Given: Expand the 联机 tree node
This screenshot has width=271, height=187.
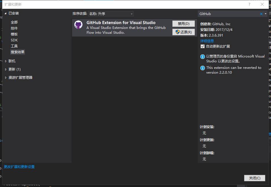Looking at the screenshot, I should [6, 61].
